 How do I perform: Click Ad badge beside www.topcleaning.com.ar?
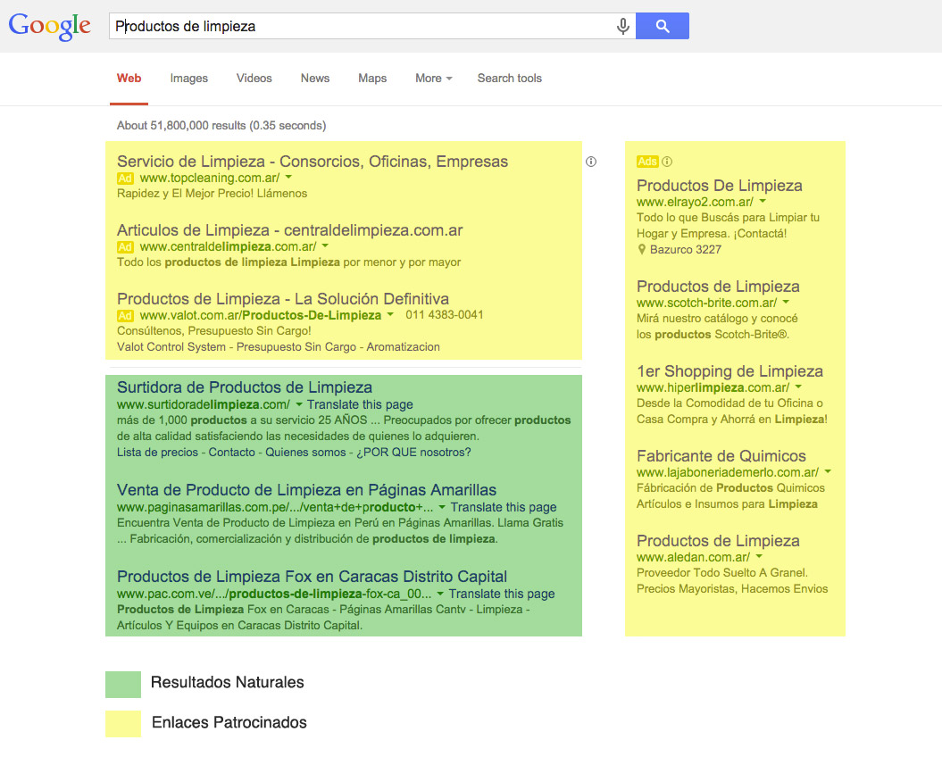(x=125, y=179)
